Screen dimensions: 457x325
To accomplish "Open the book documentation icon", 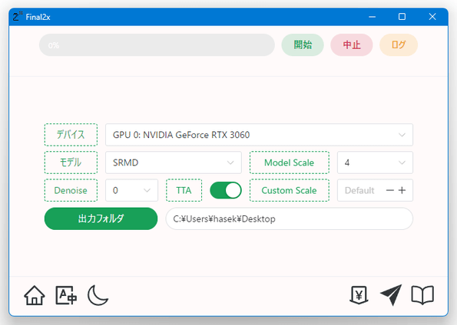I will pos(422,295).
